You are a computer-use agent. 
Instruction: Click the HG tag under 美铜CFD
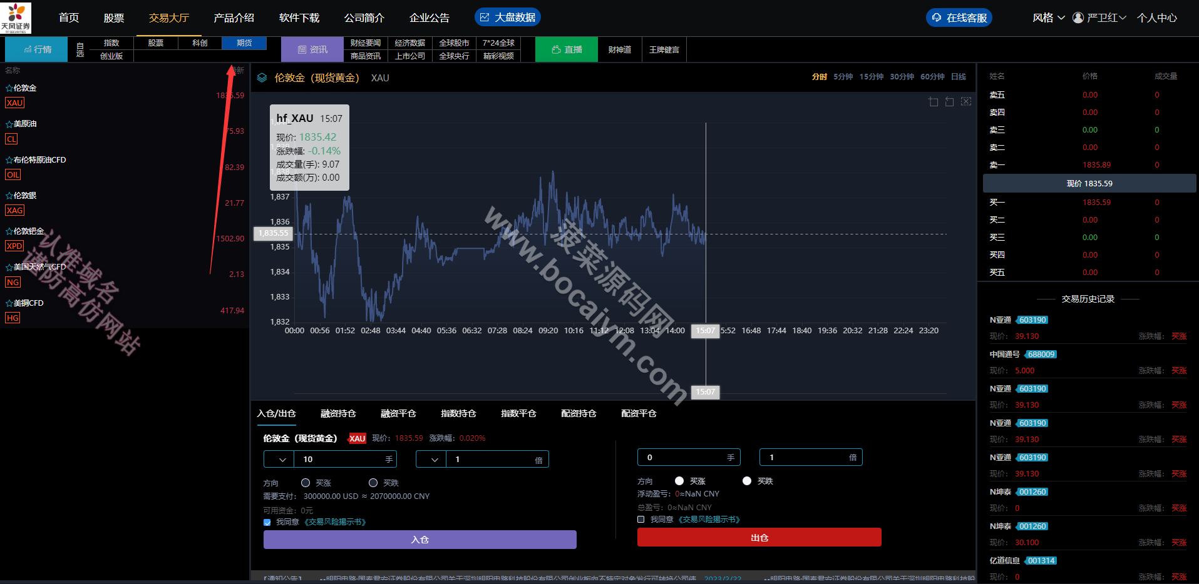[x=13, y=318]
